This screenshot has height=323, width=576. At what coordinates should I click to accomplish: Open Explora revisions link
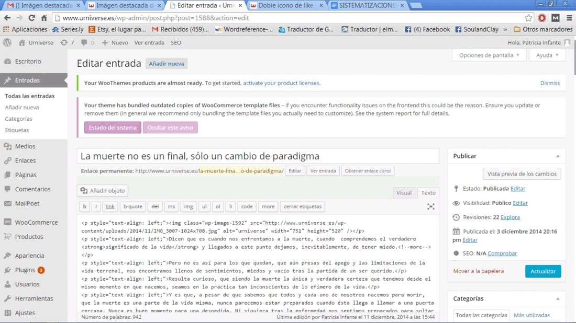click(x=510, y=217)
